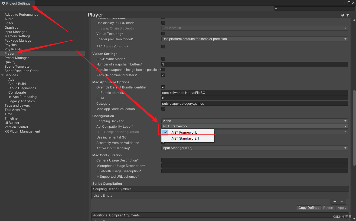
Task: Click the Player panel vertical scrollbar
Action: point(354,128)
